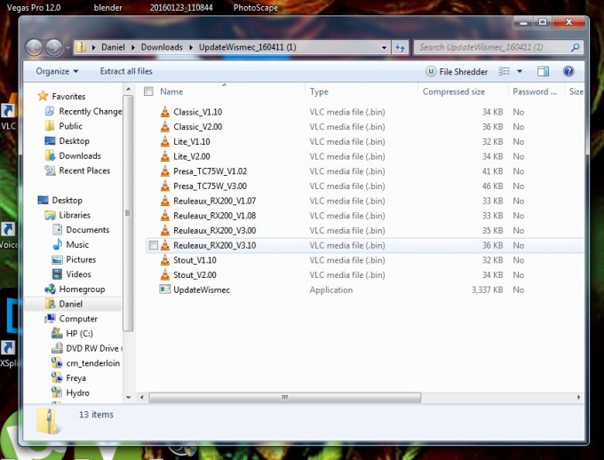The height and width of the screenshot is (460, 604).
Task: Click the 3,337 KB compressed size value
Action: [x=488, y=289]
